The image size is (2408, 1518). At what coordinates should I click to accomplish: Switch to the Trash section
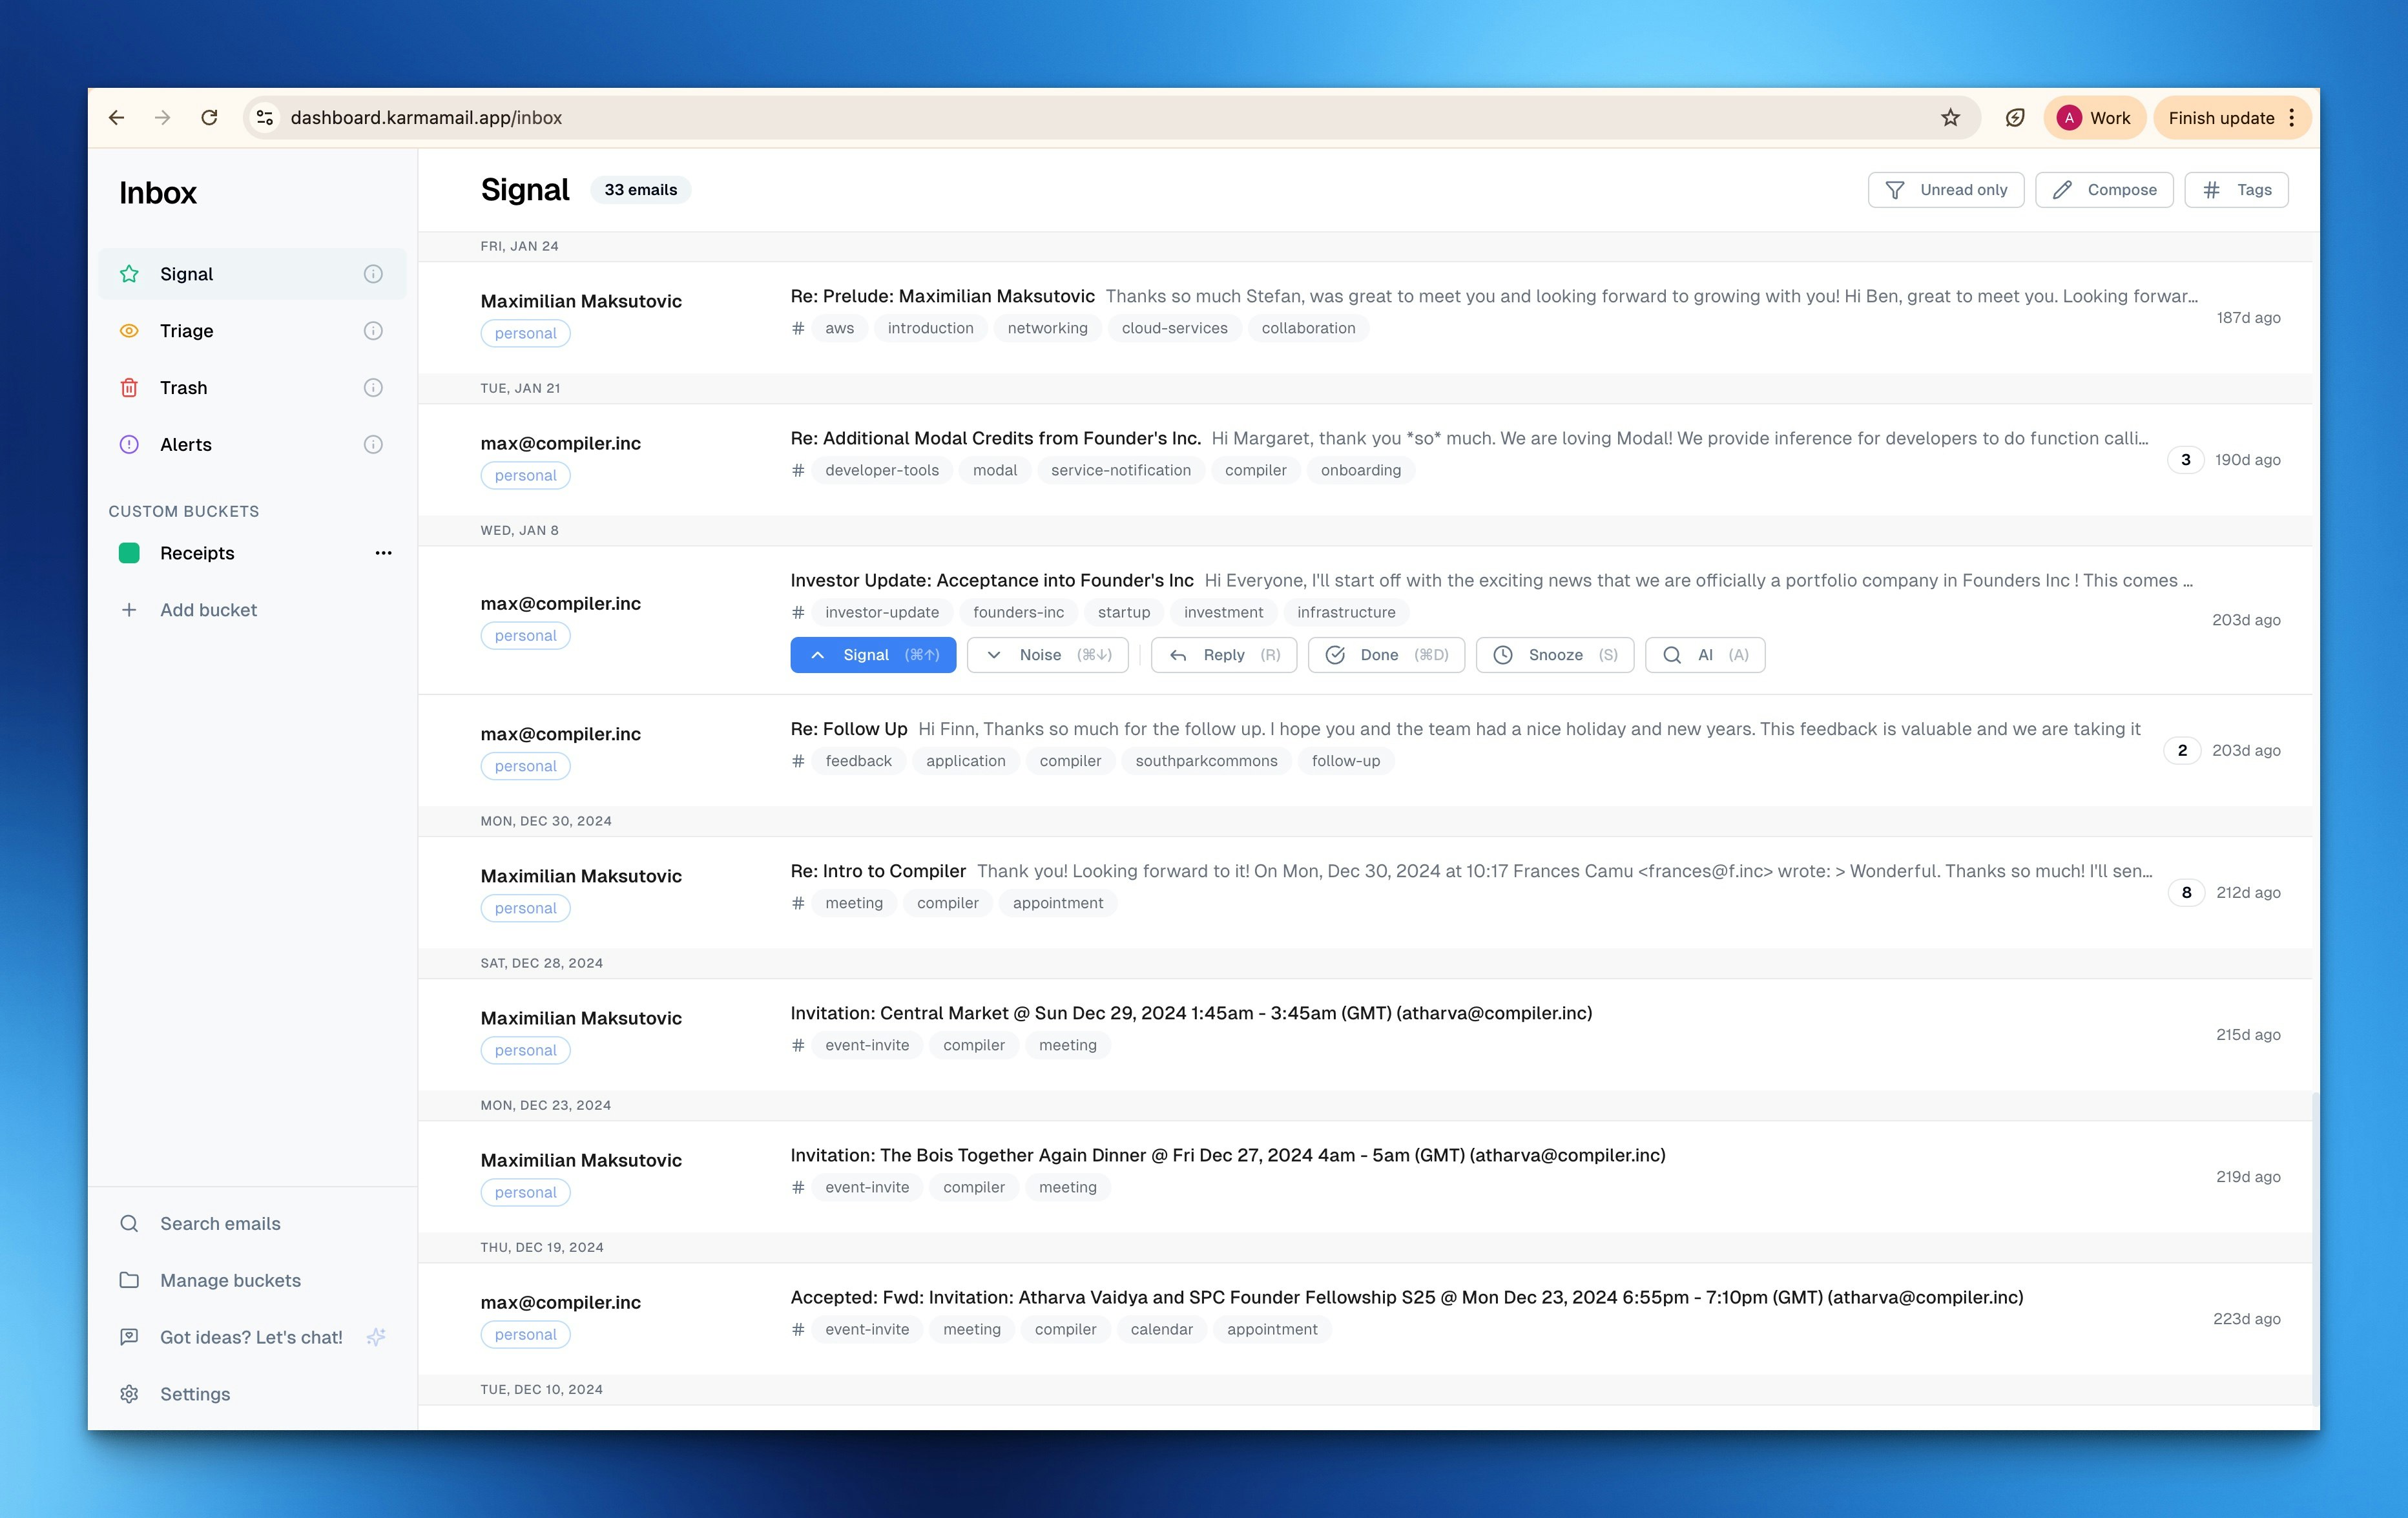click(184, 388)
